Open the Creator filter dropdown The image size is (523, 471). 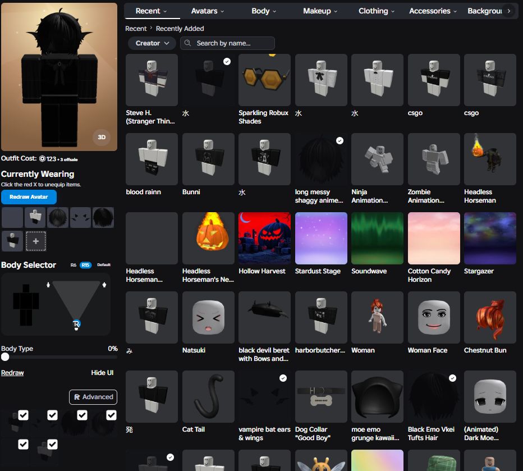152,43
